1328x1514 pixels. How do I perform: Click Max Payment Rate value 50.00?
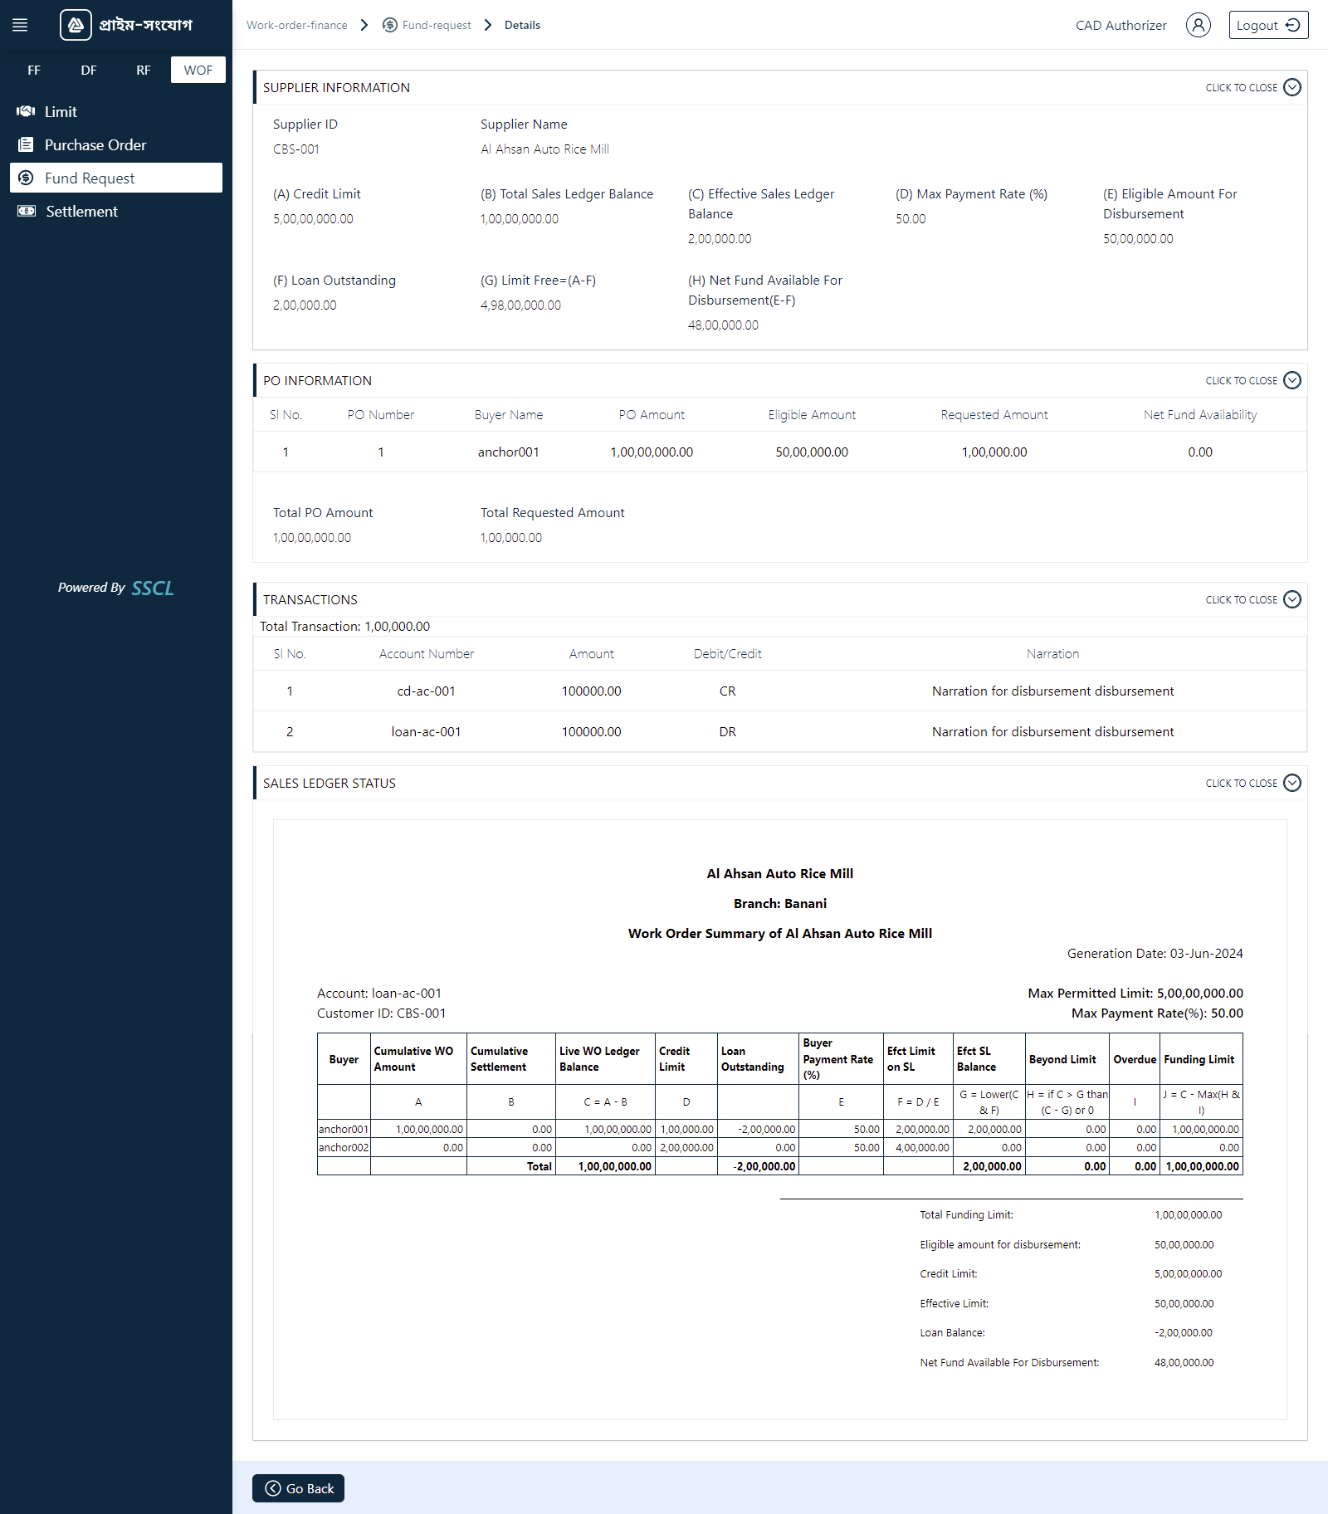pyautogui.click(x=911, y=219)
